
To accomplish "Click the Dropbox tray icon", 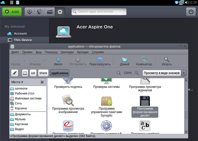I will click(176, 3).
